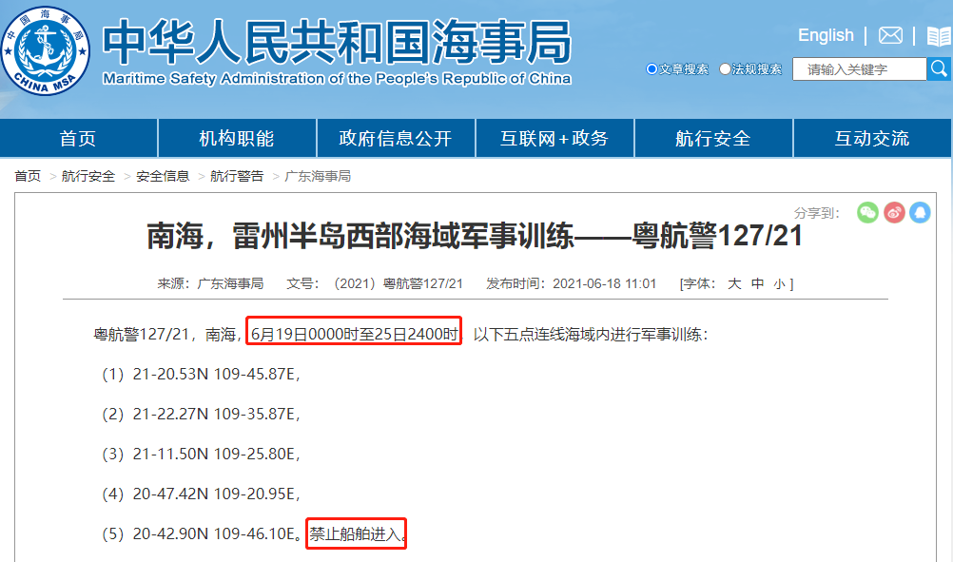The height and width of the screenshot is (562, 953).
Task: Click the publish time 2021-06-18 11:01
Action: click(x=604, y=283)
